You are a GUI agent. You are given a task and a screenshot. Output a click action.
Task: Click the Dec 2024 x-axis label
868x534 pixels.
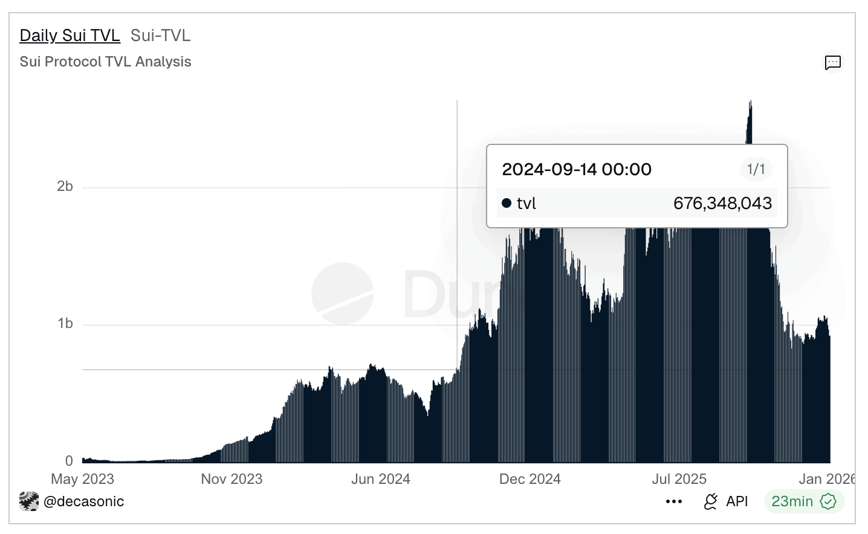click(x=530, y=479)
